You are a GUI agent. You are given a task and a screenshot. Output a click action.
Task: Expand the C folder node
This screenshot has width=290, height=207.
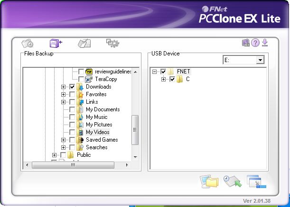click(x=163, y=79)
